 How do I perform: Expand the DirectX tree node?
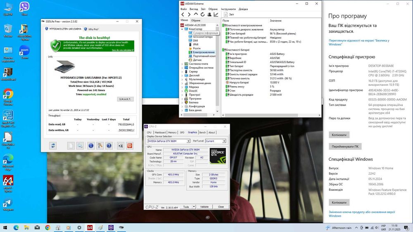(x=182, y=91)
